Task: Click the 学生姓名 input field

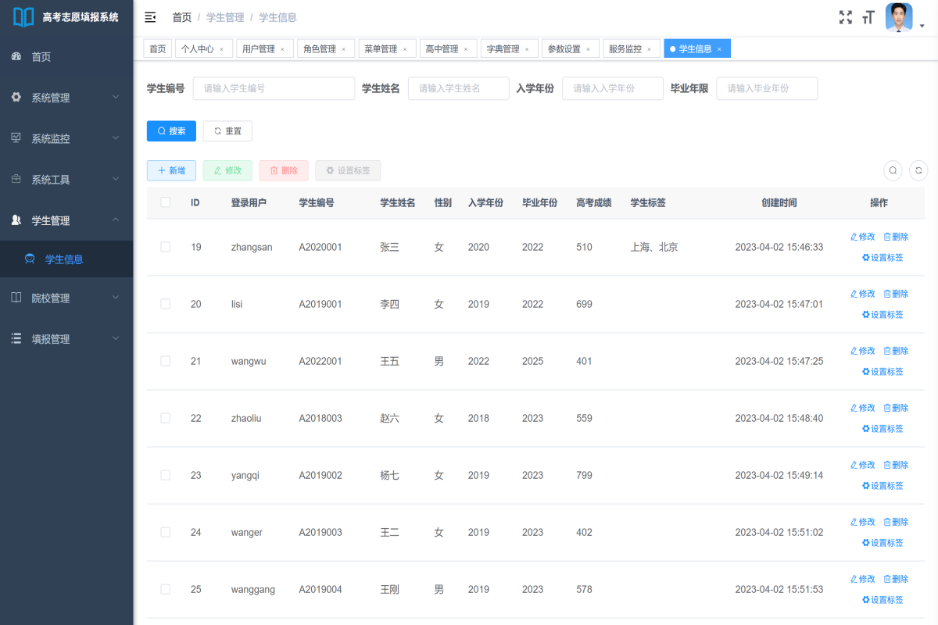Action: tap(458, 88)
